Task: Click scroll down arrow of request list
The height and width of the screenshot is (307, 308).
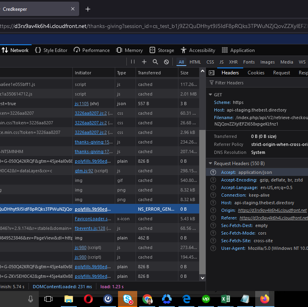Action: point(202,278)
